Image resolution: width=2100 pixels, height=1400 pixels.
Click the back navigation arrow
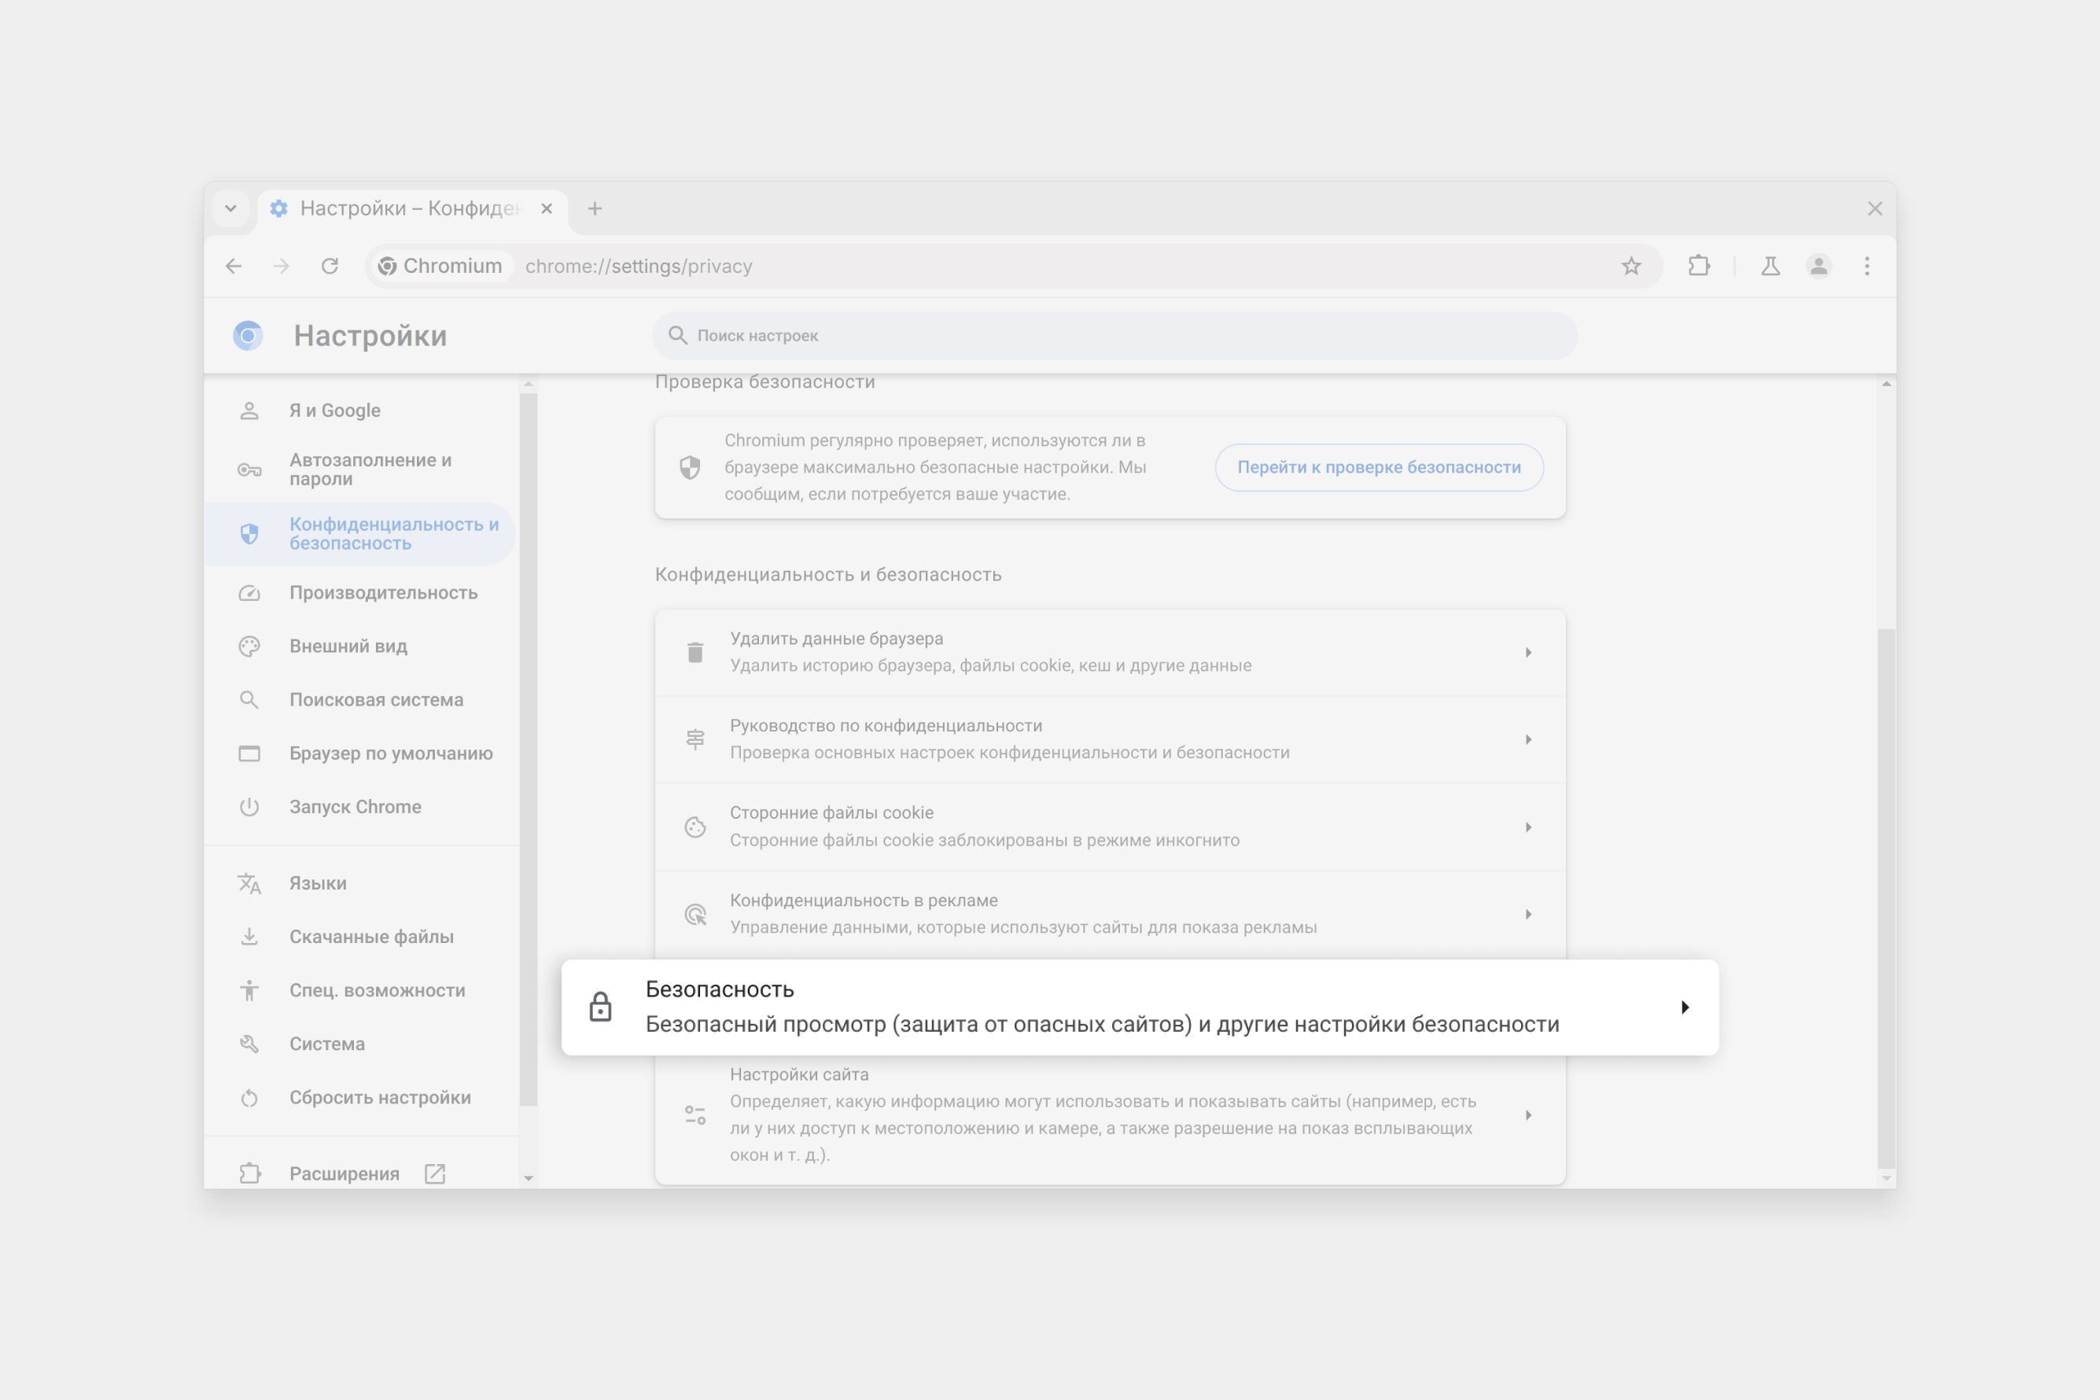coord(234,266)
